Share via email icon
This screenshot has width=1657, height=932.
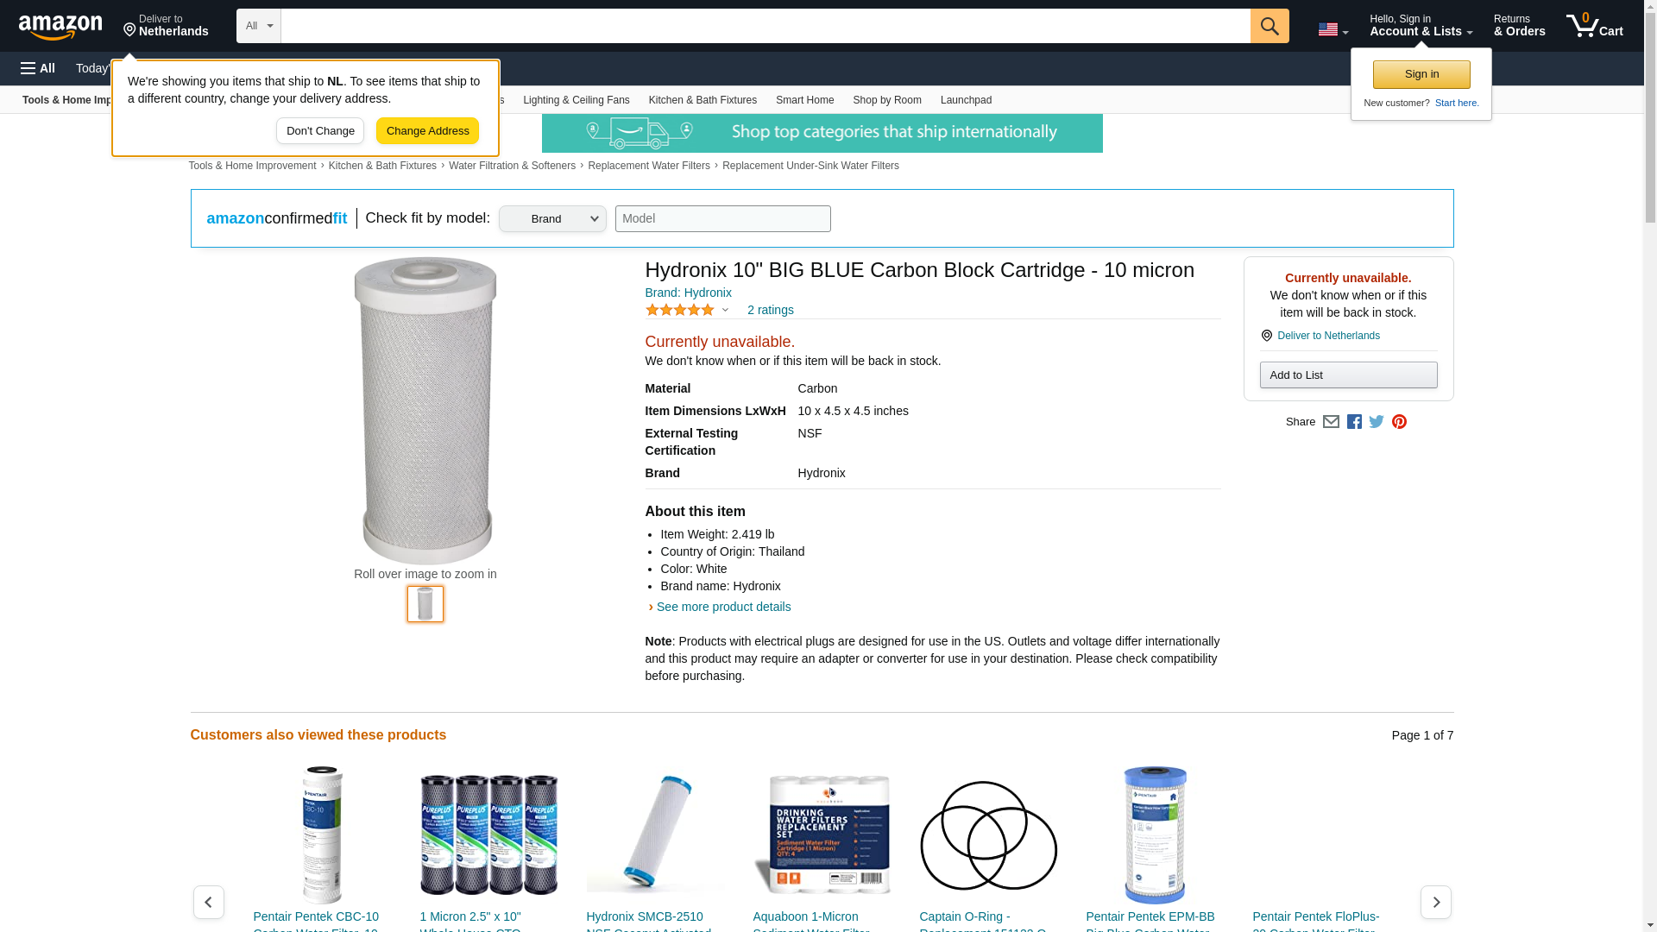(1331, 422)
